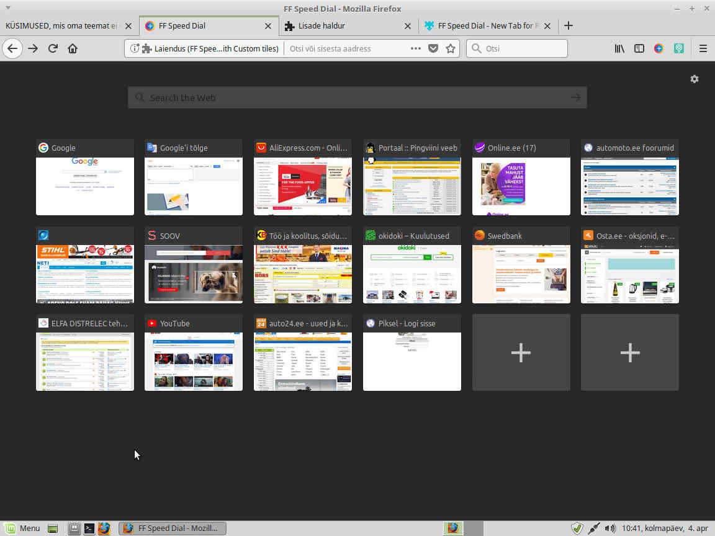Open the Speed Dial settings gear
The width and height of the screenshot is (715, 536).
pyautogui.click(x=694, y=79)
